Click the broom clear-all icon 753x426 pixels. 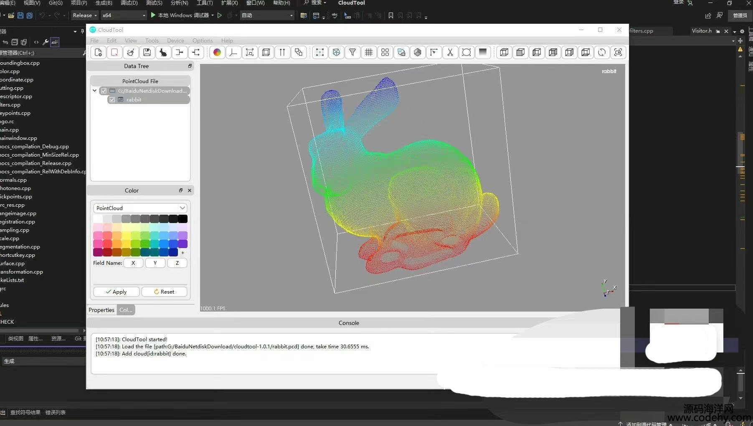(131, 52)
